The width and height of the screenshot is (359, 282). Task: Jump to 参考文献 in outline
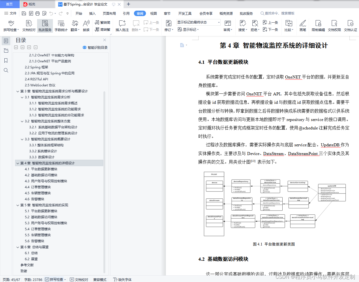tap(27, 265)
